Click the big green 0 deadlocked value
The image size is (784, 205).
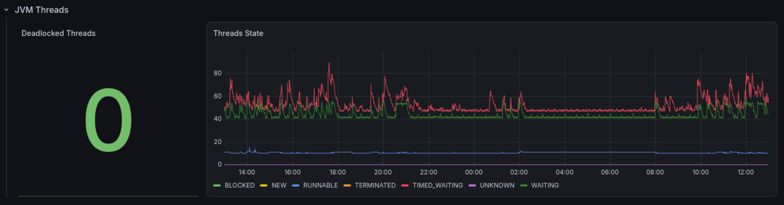(109, 120)
